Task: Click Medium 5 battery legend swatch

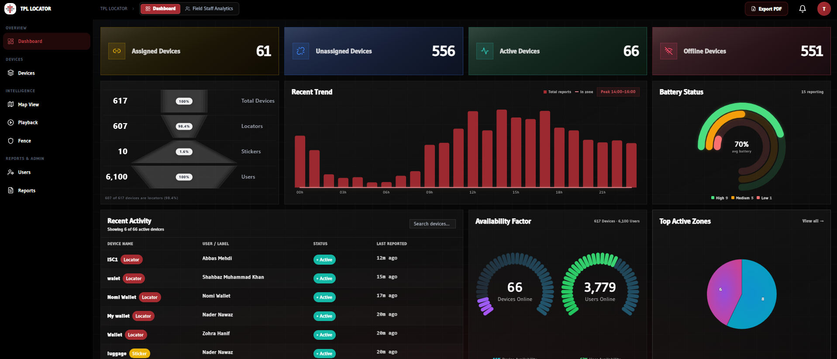Action: tap(733, 198)
